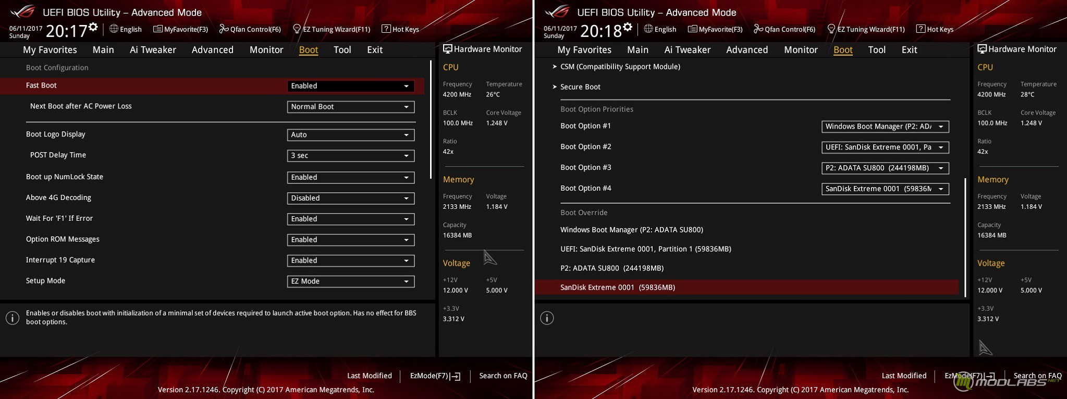The height and width of the screenshot is (399, 1067).
Task: Switch to Monitor tab in left window
Action: coord(266,50)
